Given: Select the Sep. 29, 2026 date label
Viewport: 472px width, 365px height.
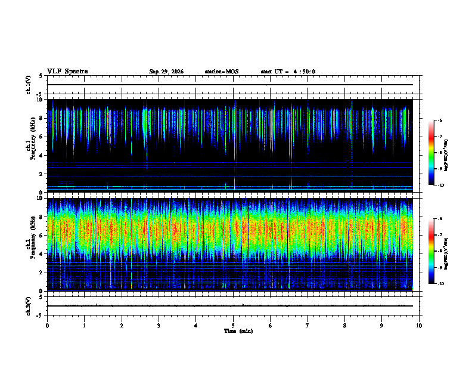Looking at the screenshot, I should [166, 72].
